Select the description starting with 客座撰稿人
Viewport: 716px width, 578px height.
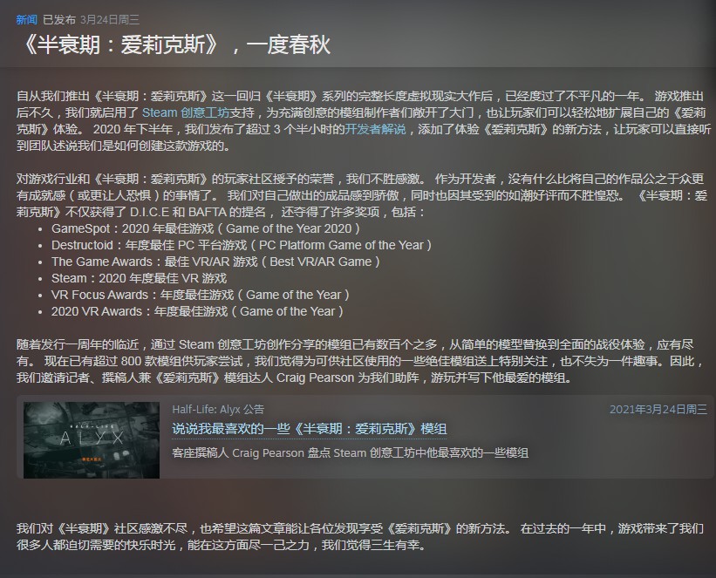(x=351, y=453)
